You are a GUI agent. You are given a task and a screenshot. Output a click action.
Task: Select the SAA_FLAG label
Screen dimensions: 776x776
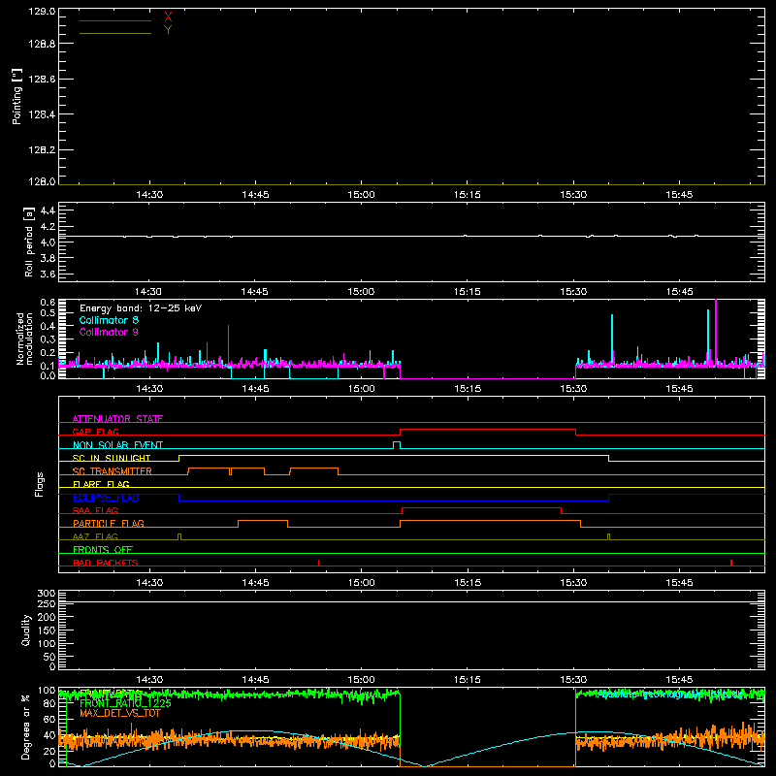pos(95,510)
